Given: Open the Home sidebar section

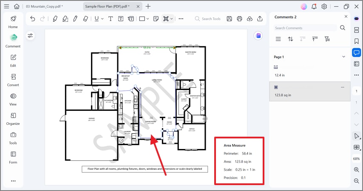Looking at the screenshot, I should pos(13,22).
